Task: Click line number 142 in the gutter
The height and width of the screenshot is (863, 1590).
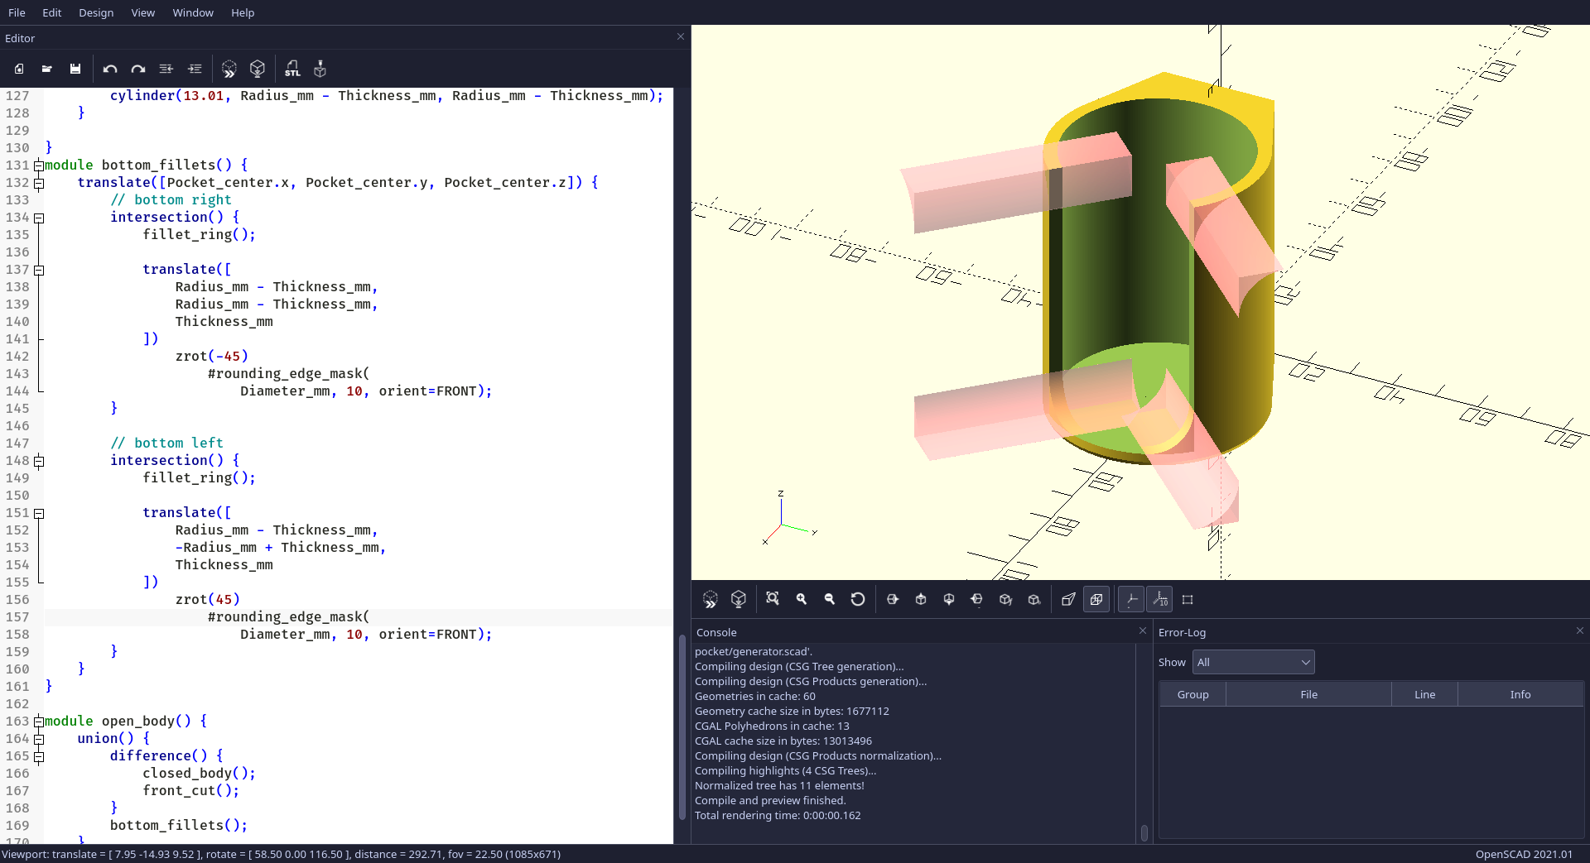Action: [17, 357]
